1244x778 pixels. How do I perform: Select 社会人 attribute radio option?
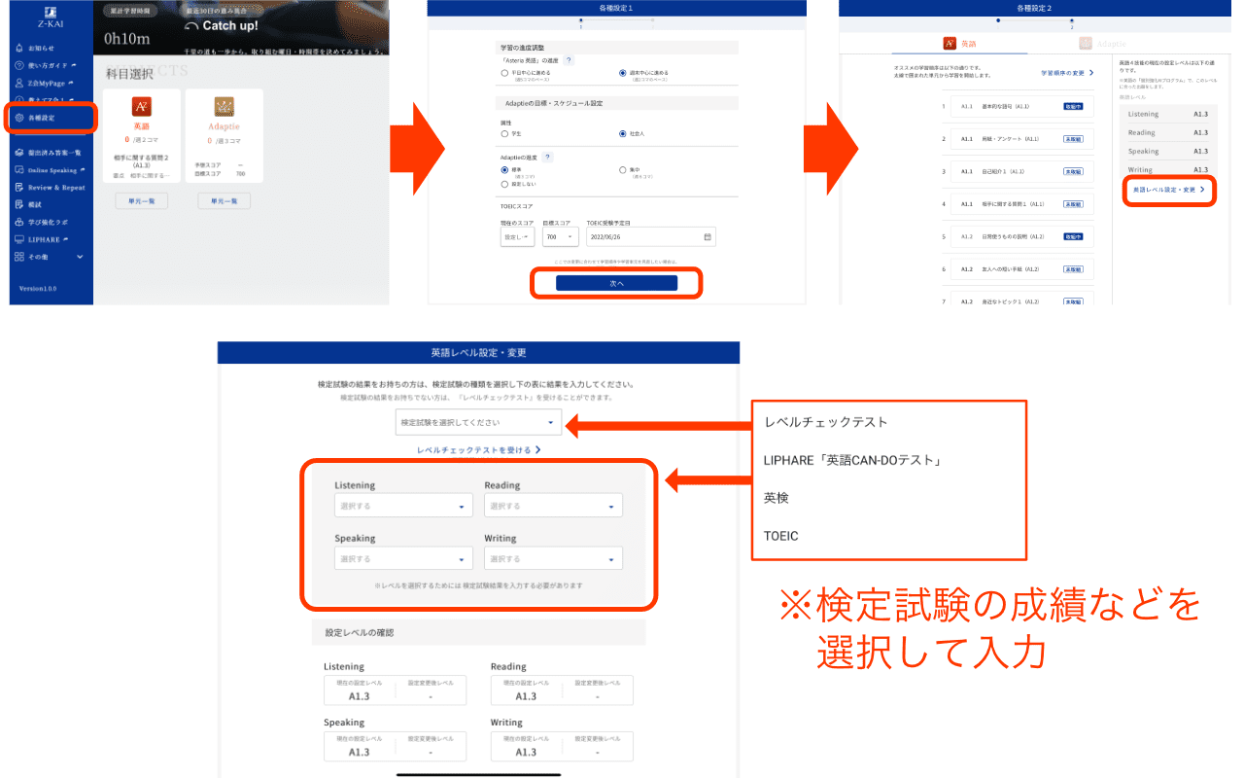click(x=623, y=133)
